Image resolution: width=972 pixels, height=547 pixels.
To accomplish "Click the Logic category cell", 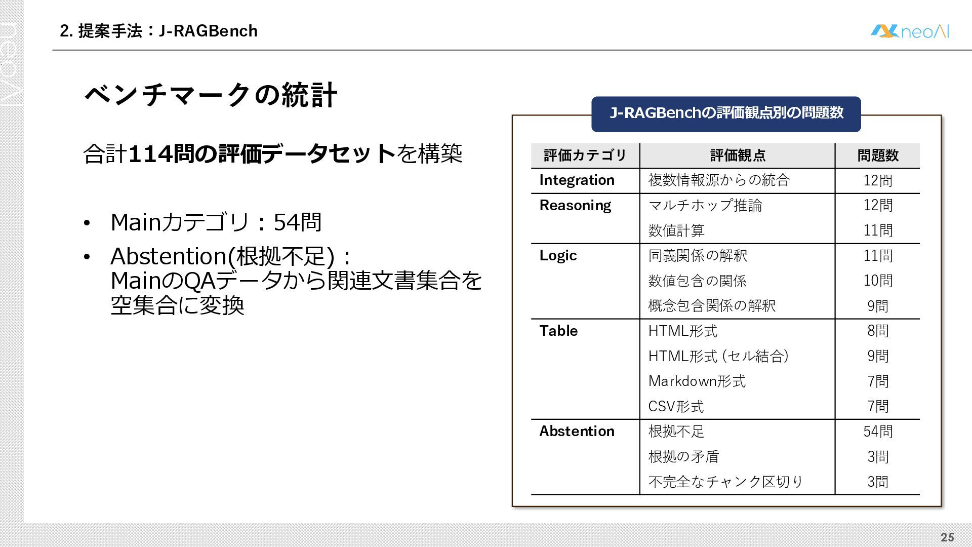I will pos(558,256).
